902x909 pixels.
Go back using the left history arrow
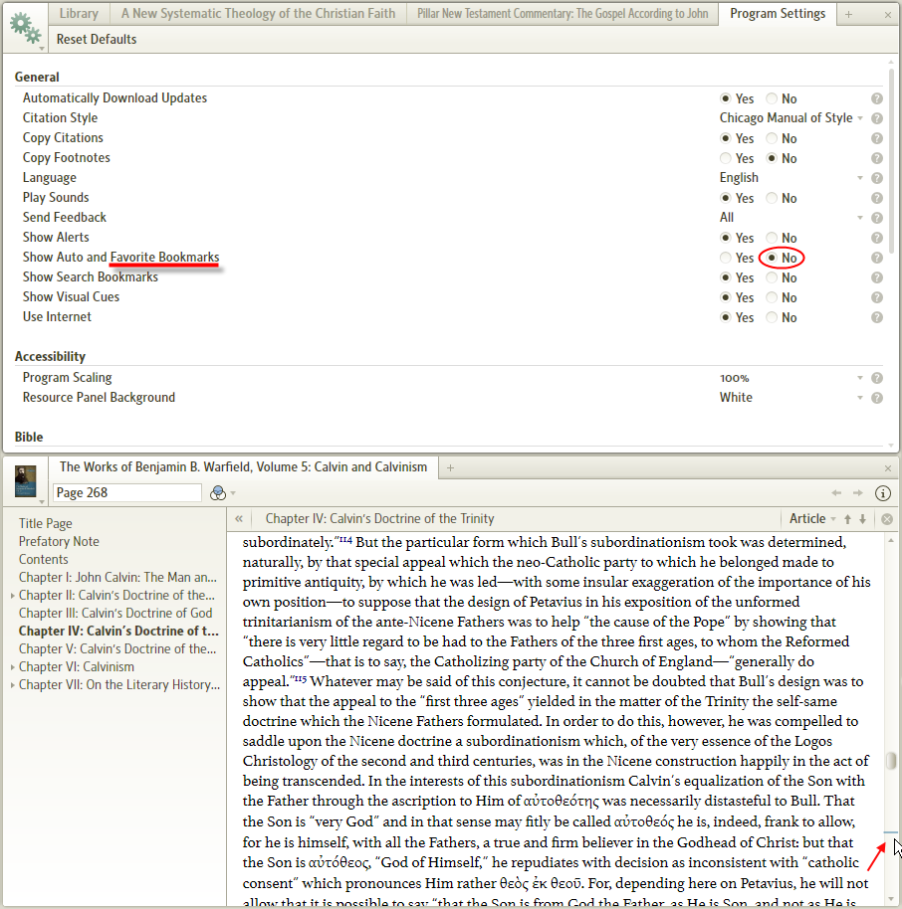[836, 493]
